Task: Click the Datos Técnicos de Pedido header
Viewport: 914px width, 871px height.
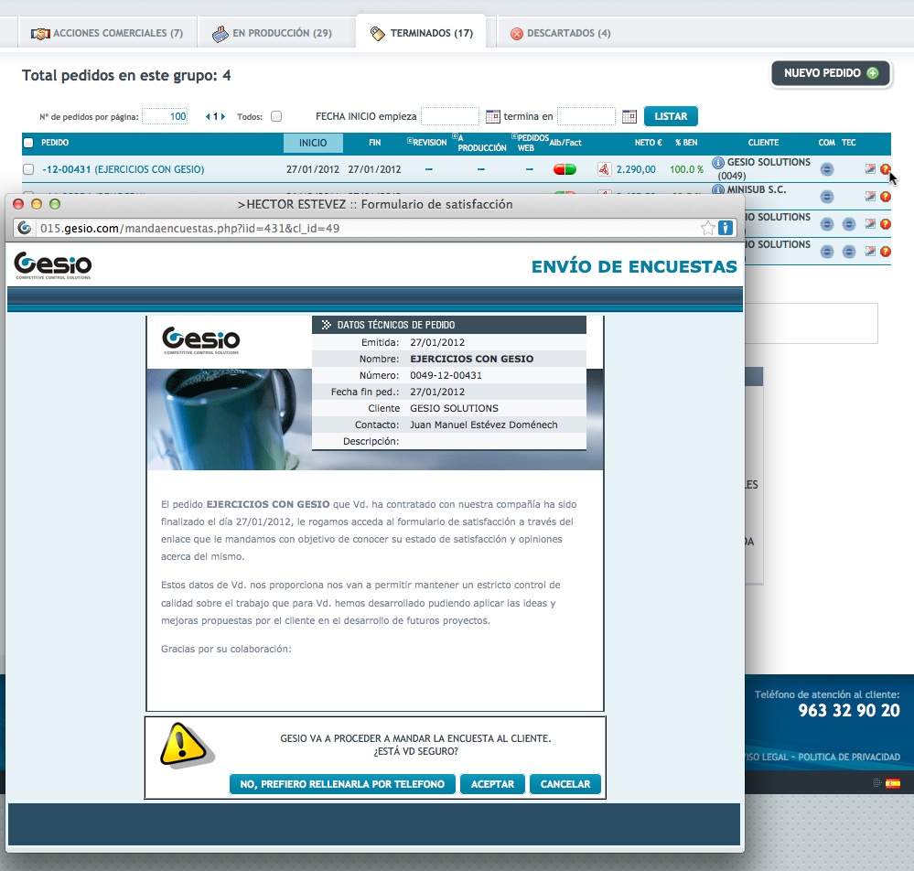Action: coord(449,325)
